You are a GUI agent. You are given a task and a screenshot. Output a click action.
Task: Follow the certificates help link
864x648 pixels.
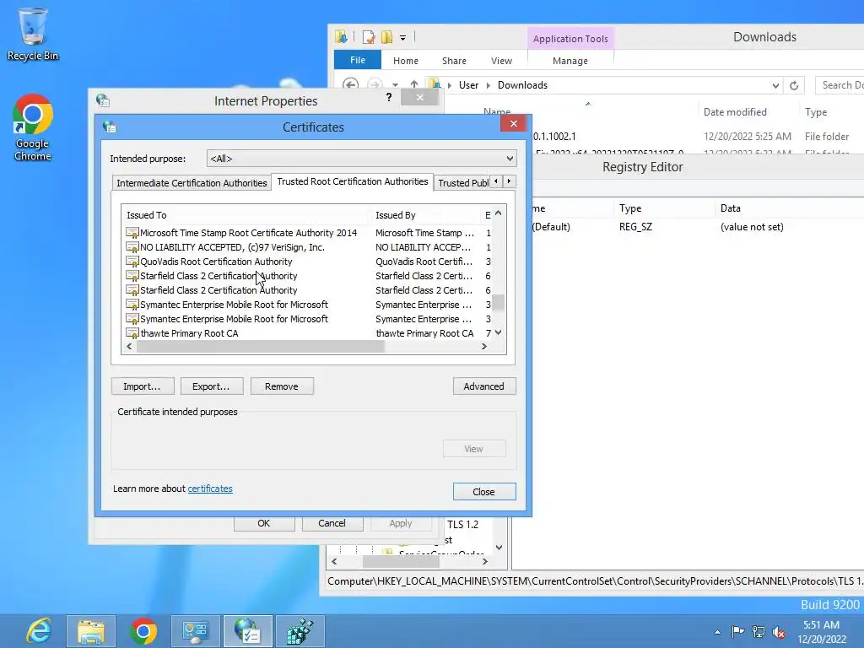pos(210,489)
